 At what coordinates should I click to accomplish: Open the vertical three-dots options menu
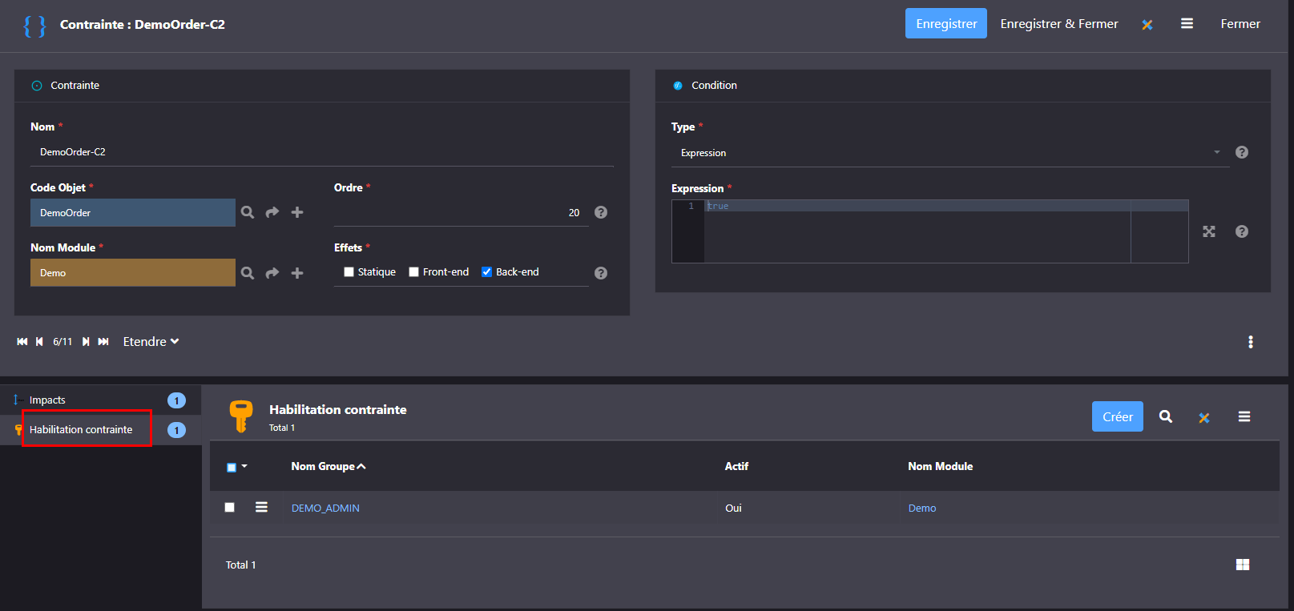click(x=1250, y=342)
